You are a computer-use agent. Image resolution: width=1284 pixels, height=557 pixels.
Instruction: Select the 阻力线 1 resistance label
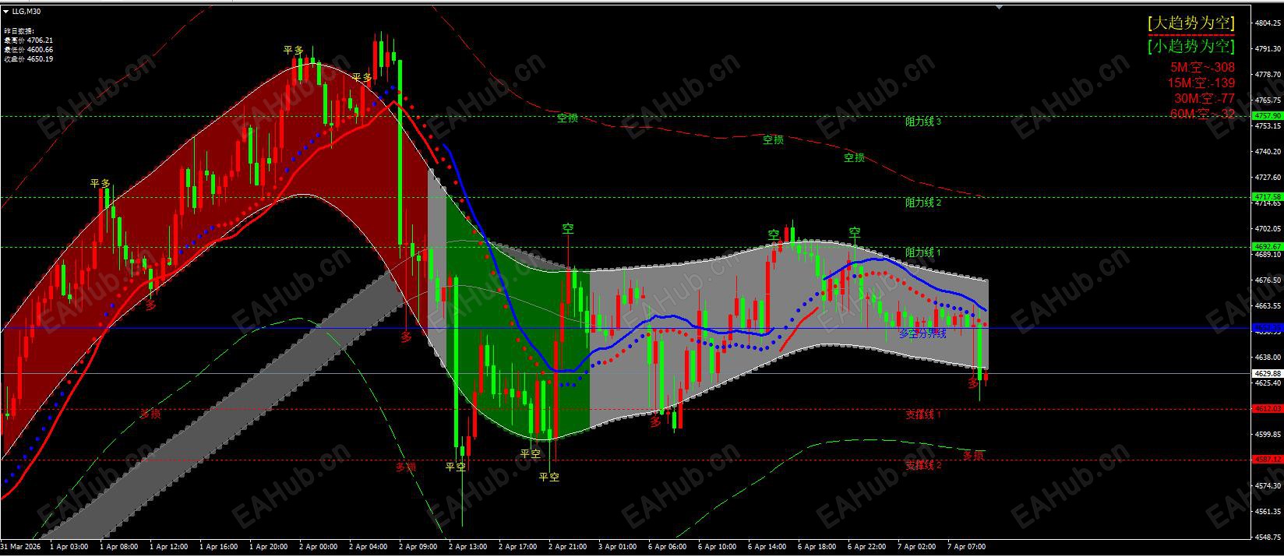coord(923,252)
